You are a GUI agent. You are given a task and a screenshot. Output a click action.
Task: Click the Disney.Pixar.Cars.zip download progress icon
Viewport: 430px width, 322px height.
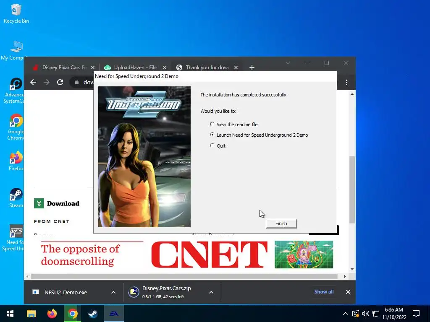134,292
